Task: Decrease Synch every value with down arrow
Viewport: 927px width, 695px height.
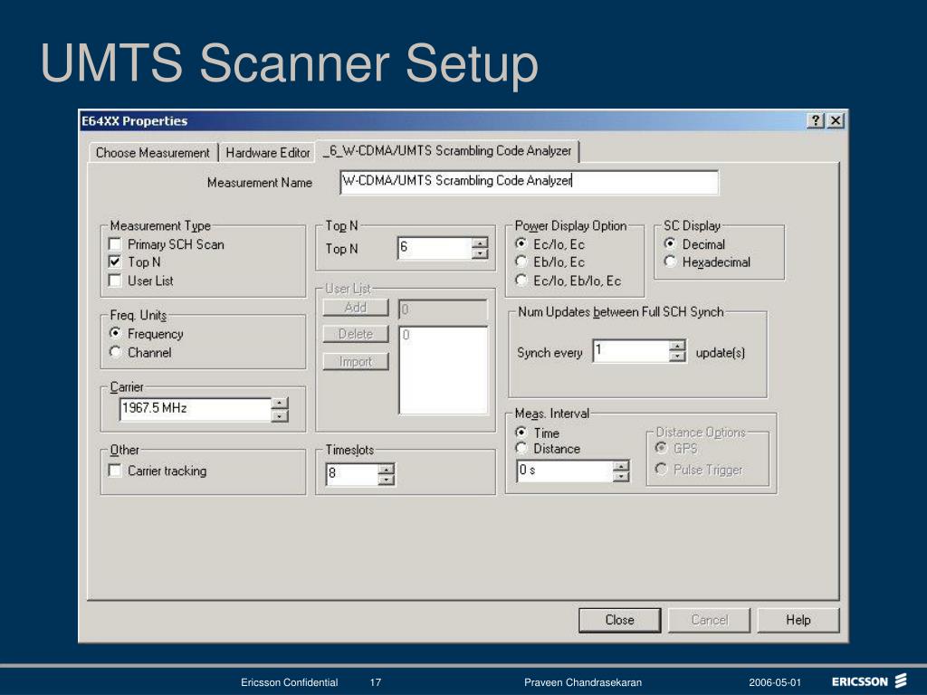Action: (677, 357)
